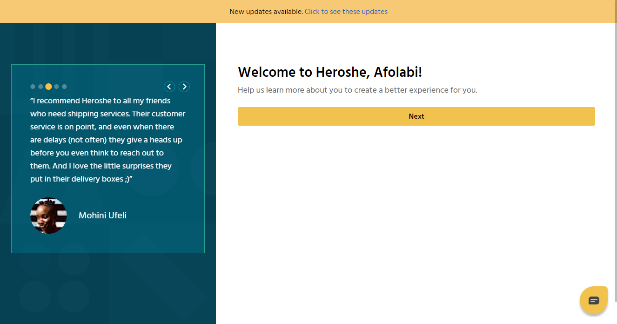Click the yellow Next button
This screenshot has width=617, height=324.
(416, 116)
